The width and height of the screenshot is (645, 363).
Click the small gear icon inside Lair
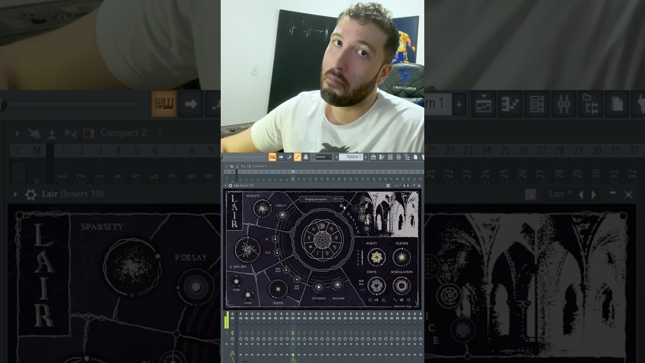click(341, 206)
